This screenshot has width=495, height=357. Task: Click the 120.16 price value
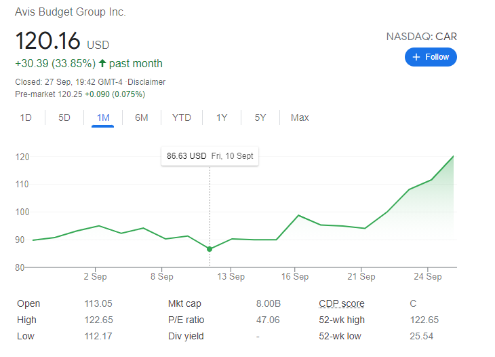click(x=47, y=41)
